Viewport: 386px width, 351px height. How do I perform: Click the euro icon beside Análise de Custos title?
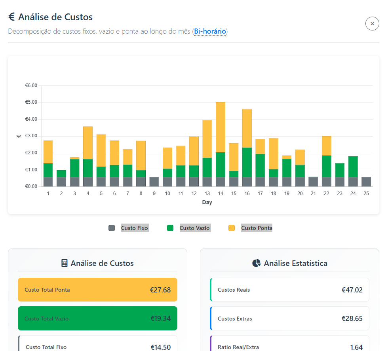tap(11, 17)
